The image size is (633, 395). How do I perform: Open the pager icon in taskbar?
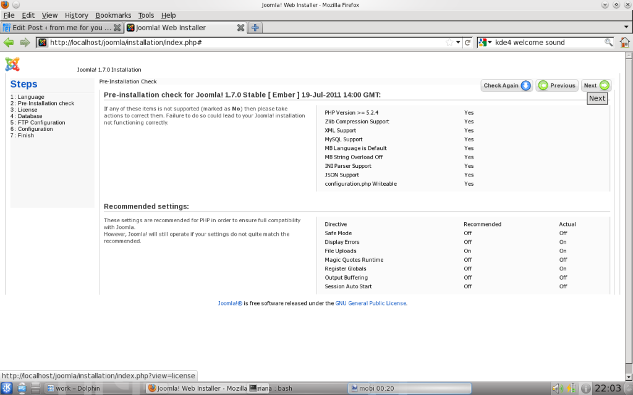pos(35,388)
